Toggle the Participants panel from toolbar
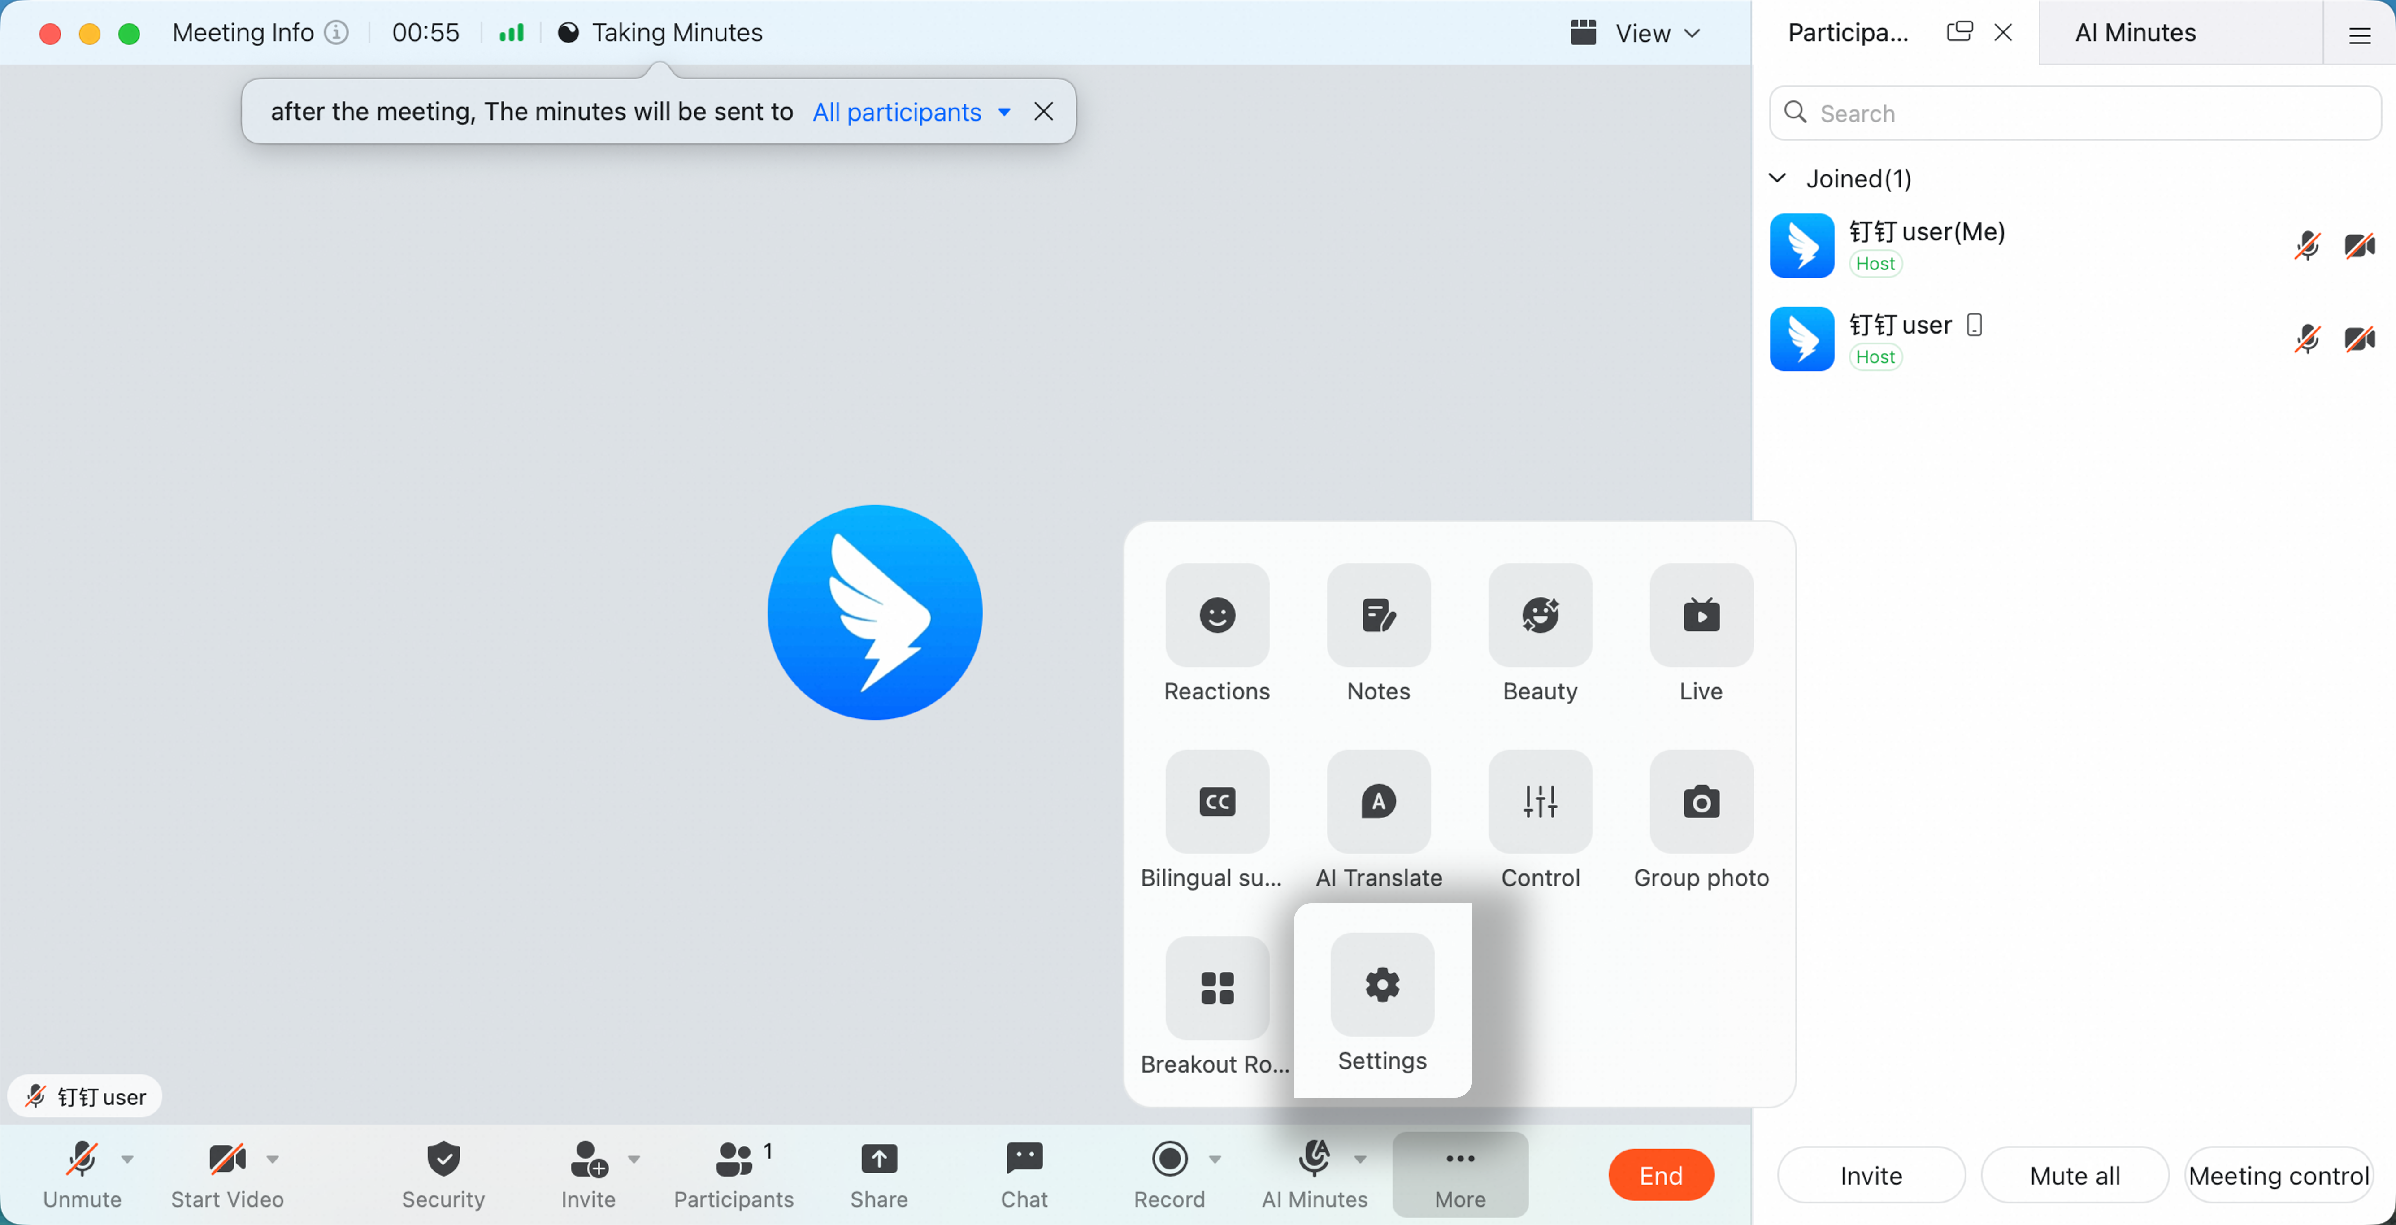2396x1225 pixels. tap(734, 1175)
